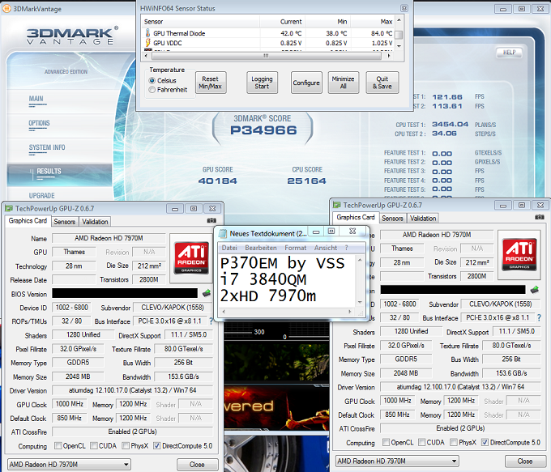Toggle OpenCL checkbox in right GPU-Z
Image resolution: width=551 pixels, height=472 pixels.
point(386,442)
